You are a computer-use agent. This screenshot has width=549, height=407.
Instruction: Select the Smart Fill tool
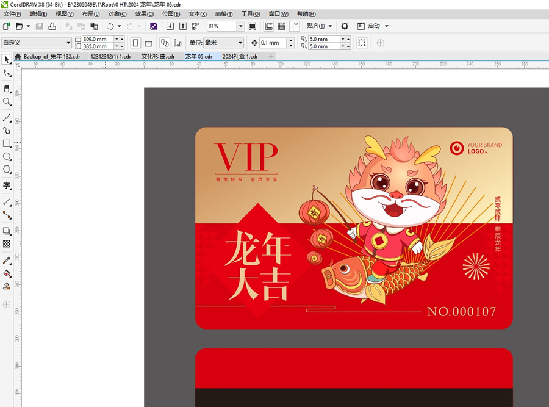click(x=7, y=286)
